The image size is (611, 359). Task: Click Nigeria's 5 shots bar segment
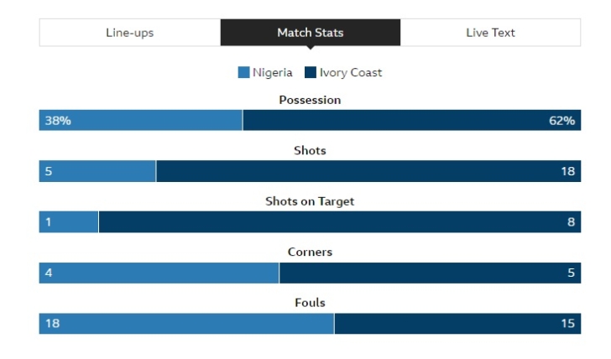click(x=97, y=172)
